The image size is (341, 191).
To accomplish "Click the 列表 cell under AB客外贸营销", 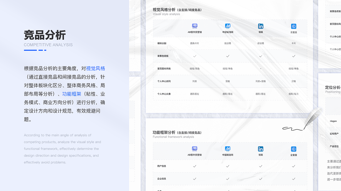I will coord(195,81).
